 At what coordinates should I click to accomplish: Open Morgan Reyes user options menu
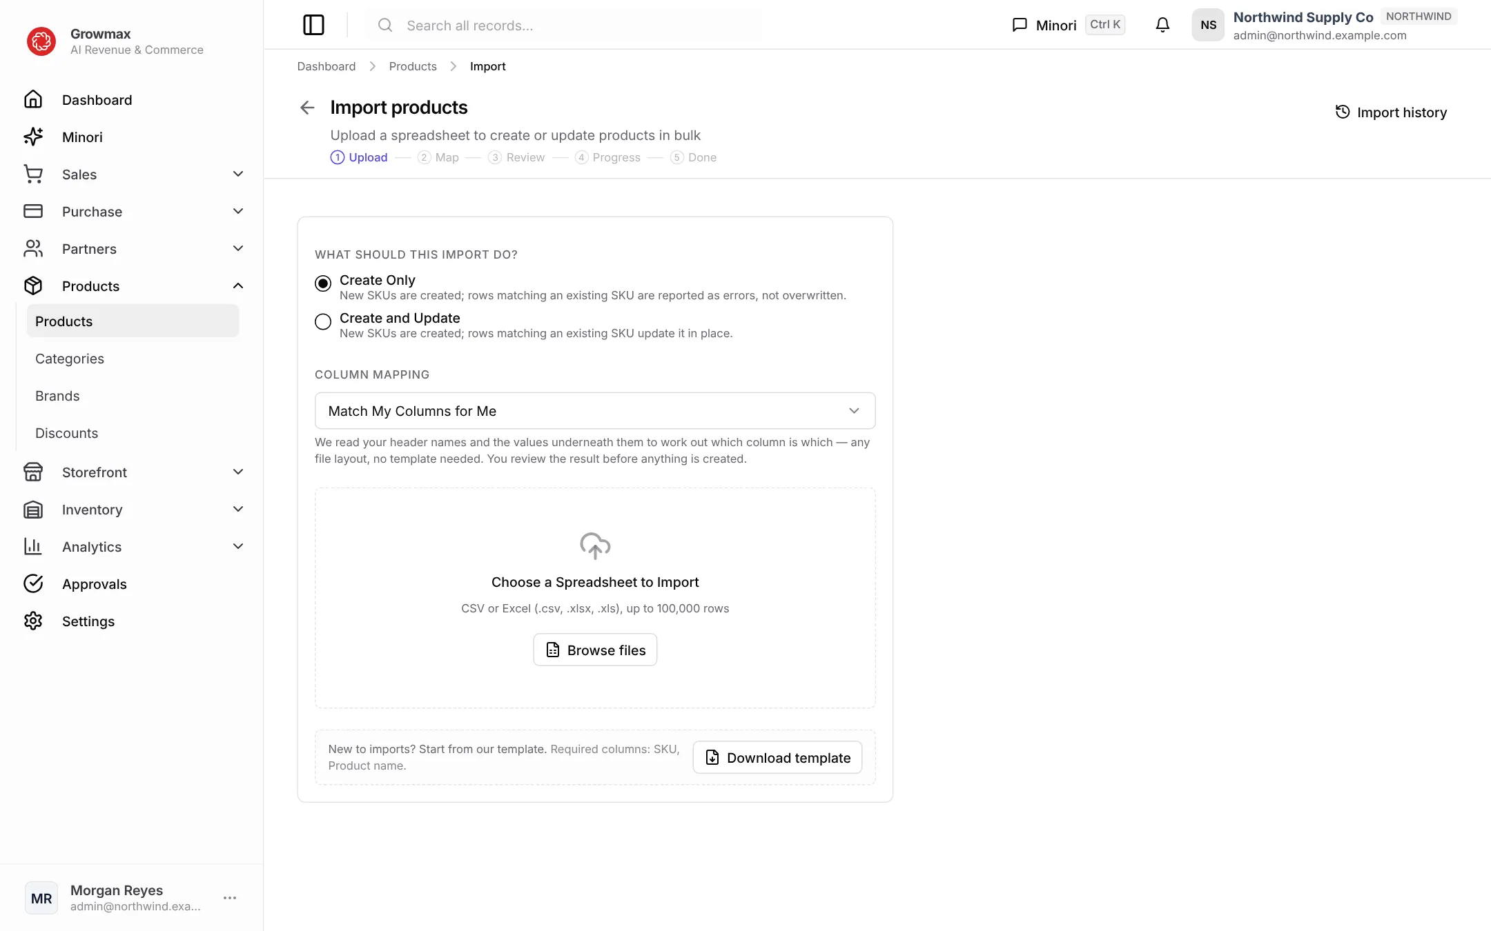click(x=230, y=898)
